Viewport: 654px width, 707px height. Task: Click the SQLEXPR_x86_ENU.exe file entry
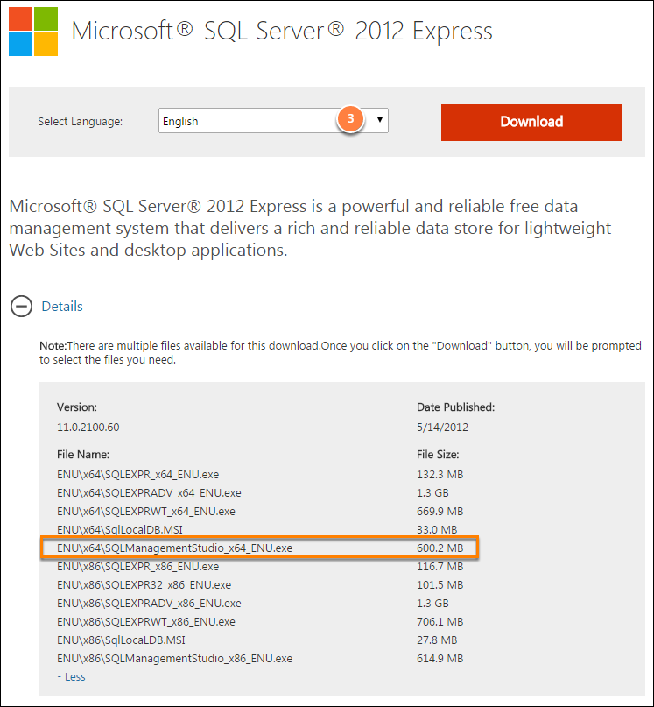click(138, 566)
